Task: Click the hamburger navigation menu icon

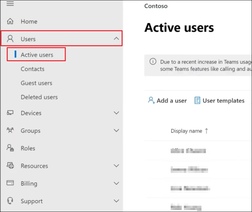Action: [x=9, y=4]
